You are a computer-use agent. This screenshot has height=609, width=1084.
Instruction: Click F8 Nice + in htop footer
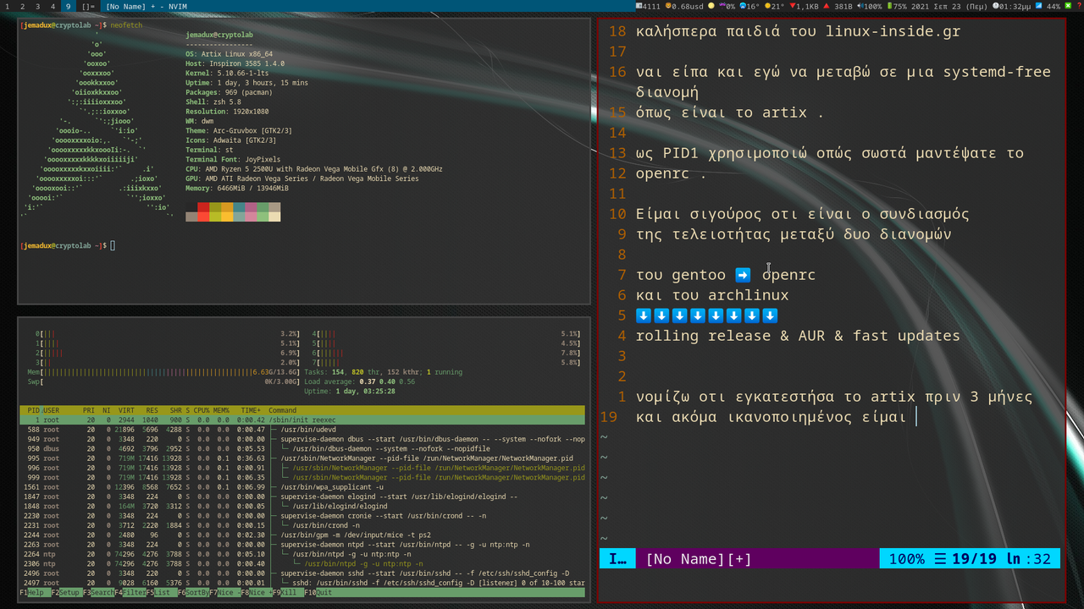(x=257, y=593)
